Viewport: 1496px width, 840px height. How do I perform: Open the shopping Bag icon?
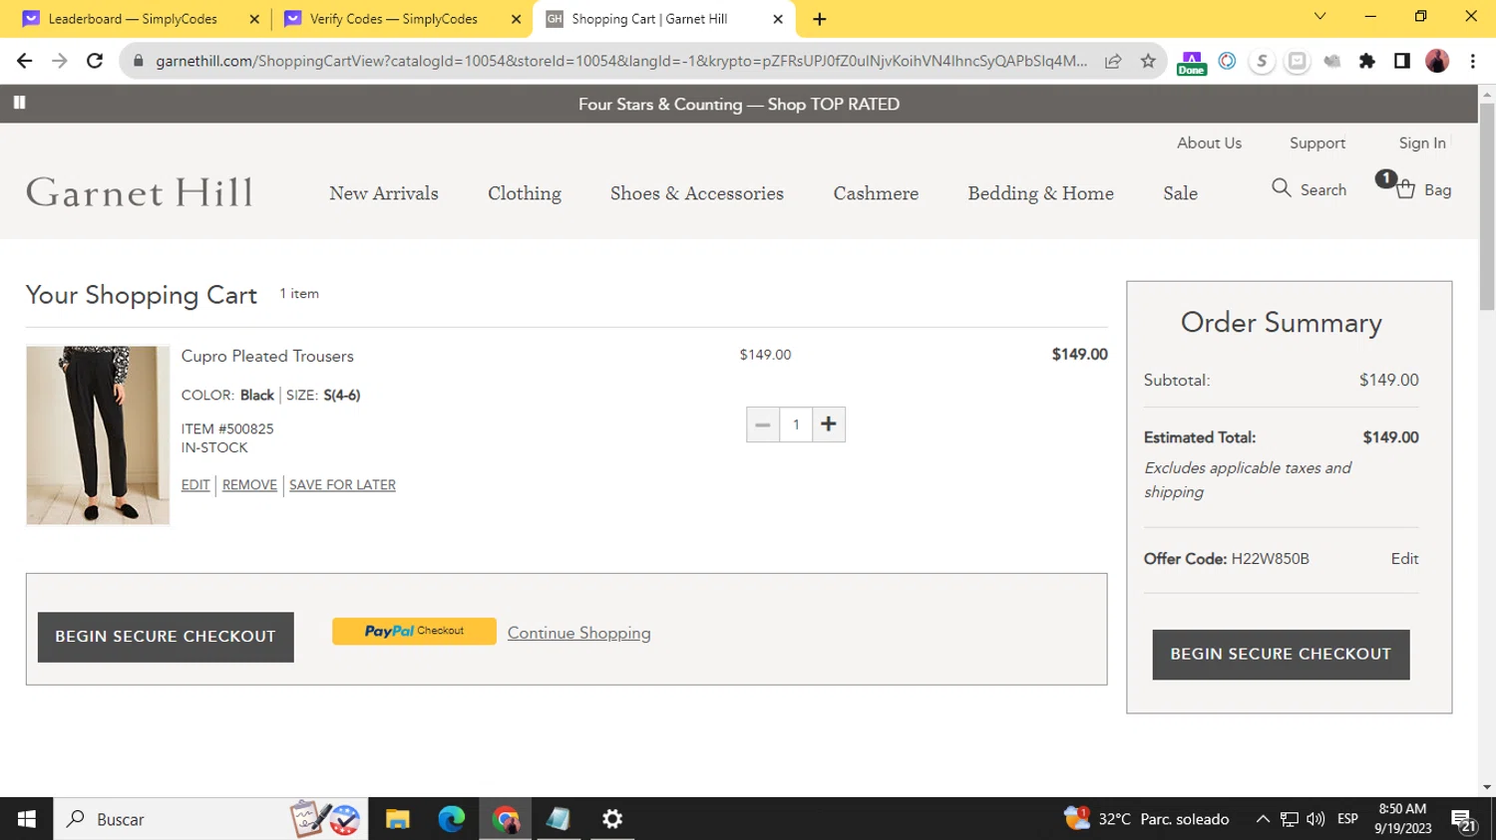tap(1405, 189)
